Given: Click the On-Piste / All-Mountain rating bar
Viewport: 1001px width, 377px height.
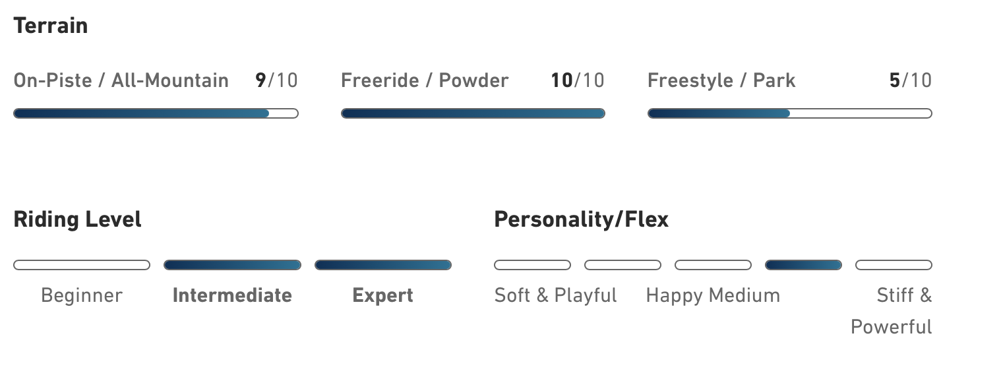Looking at the screenshot, I should pos(156,113).
